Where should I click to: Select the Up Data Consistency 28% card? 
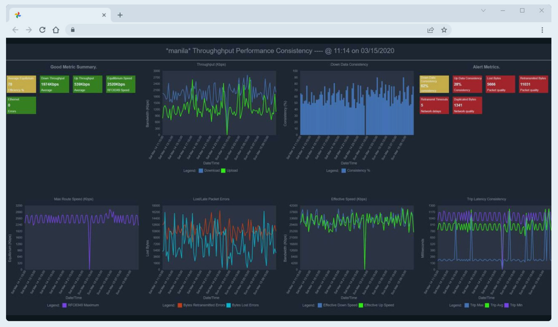tap(467, 84)
